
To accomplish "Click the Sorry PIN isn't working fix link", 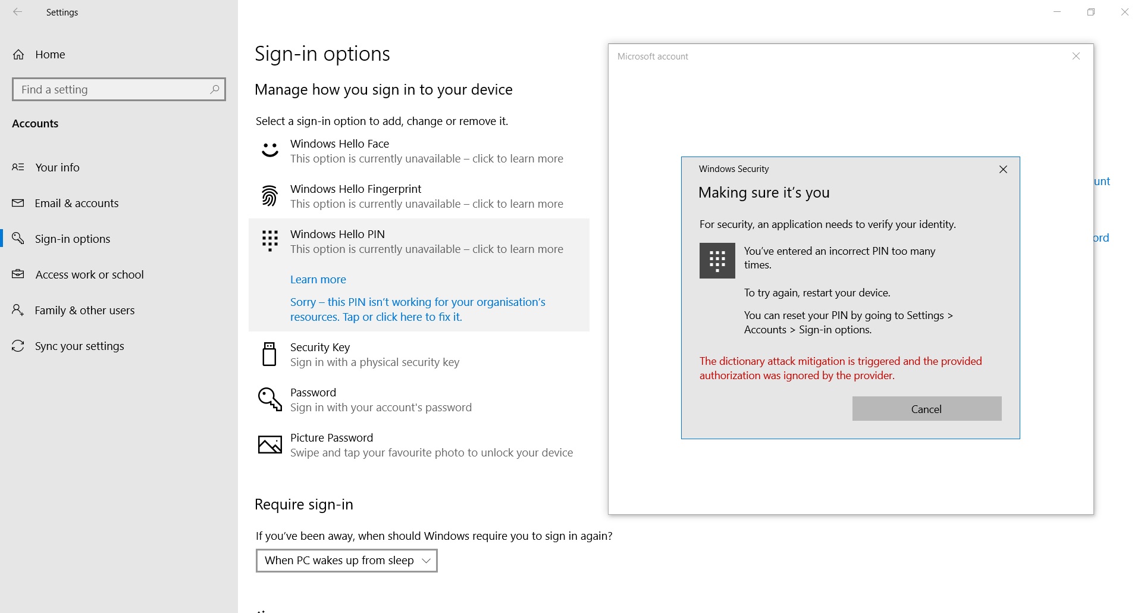I will 418,309.
